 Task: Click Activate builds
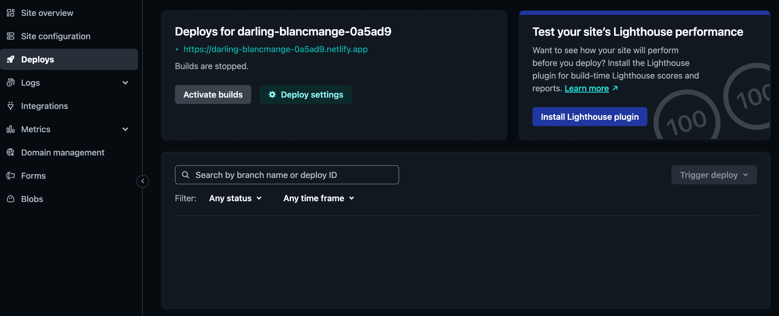pos(213,94)
